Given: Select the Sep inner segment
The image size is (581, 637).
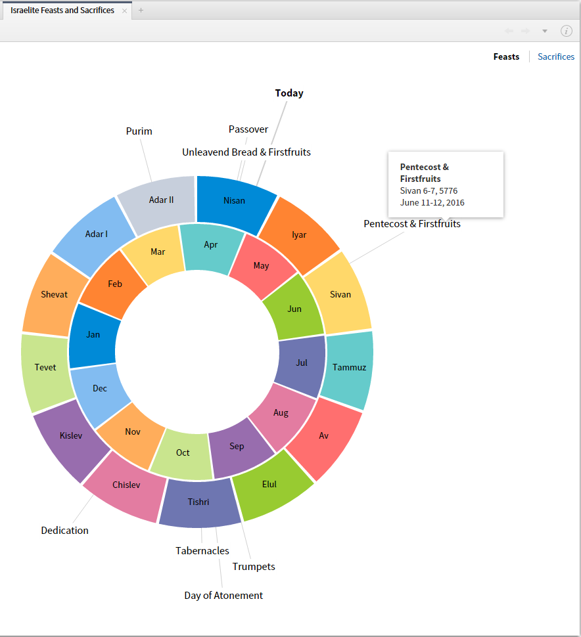Looking at the screenshot, I should pyautogui.click(x=236, y=447).
